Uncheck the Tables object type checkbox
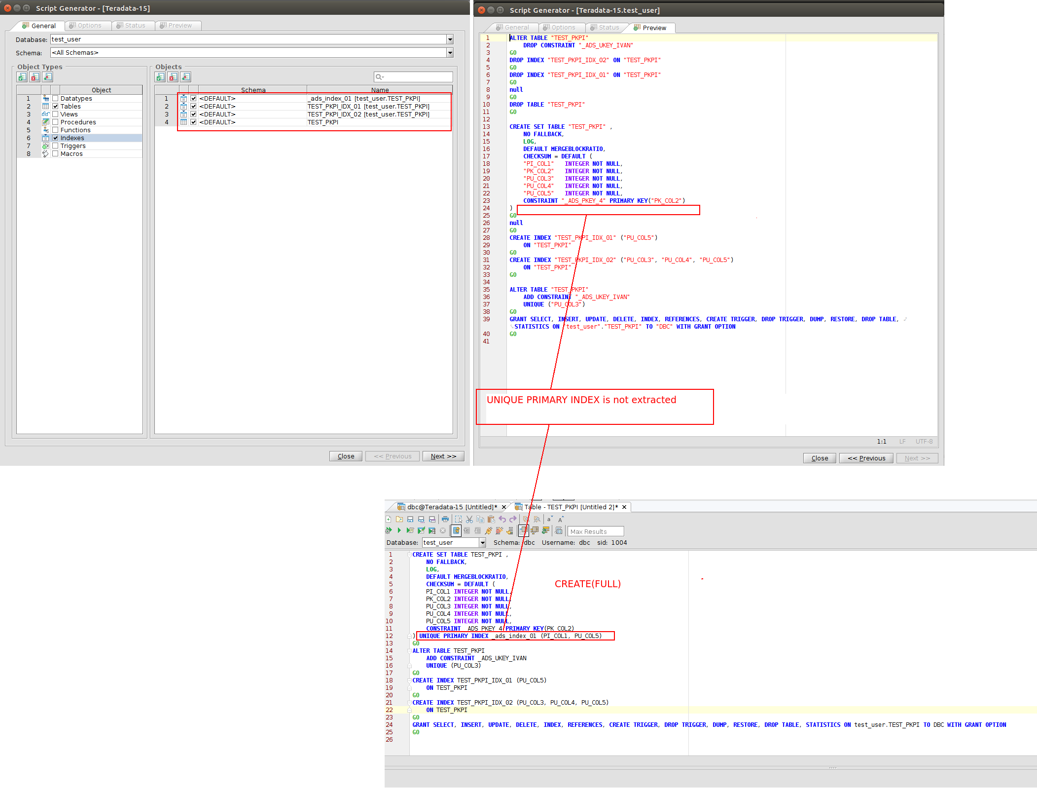The height and width of the screenshot is (791, 1037). (55, 106)
